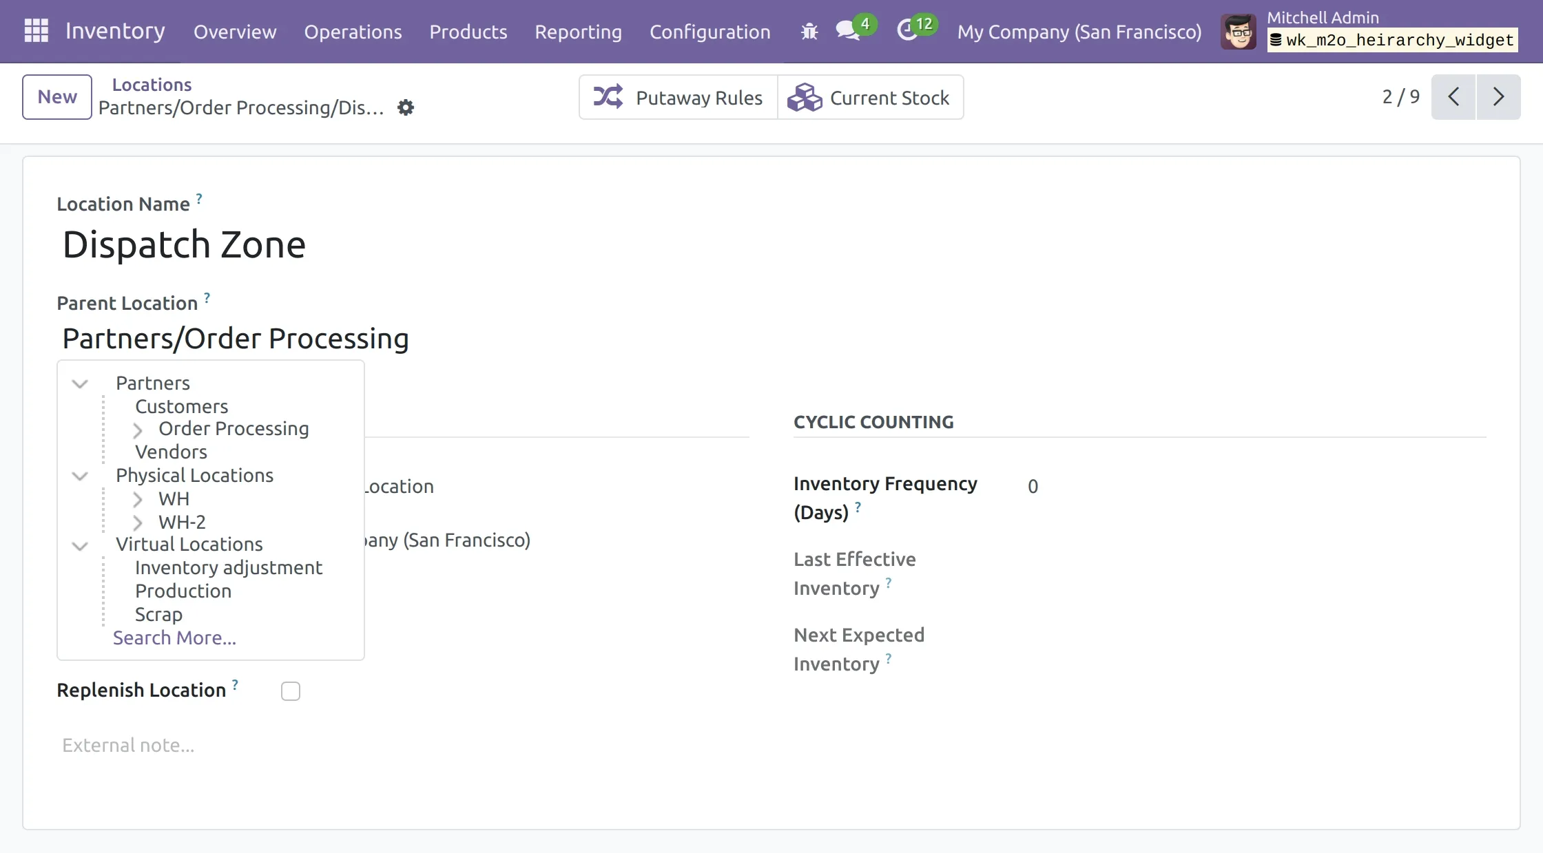Open Current Stock smart button
This screenshot has width=1543, height=853.
tap(870, 97)
